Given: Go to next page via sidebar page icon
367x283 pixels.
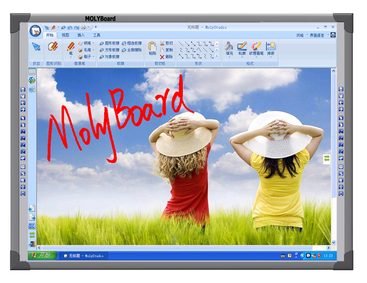Looking at the screenshot, I should (x=32, y=217).
